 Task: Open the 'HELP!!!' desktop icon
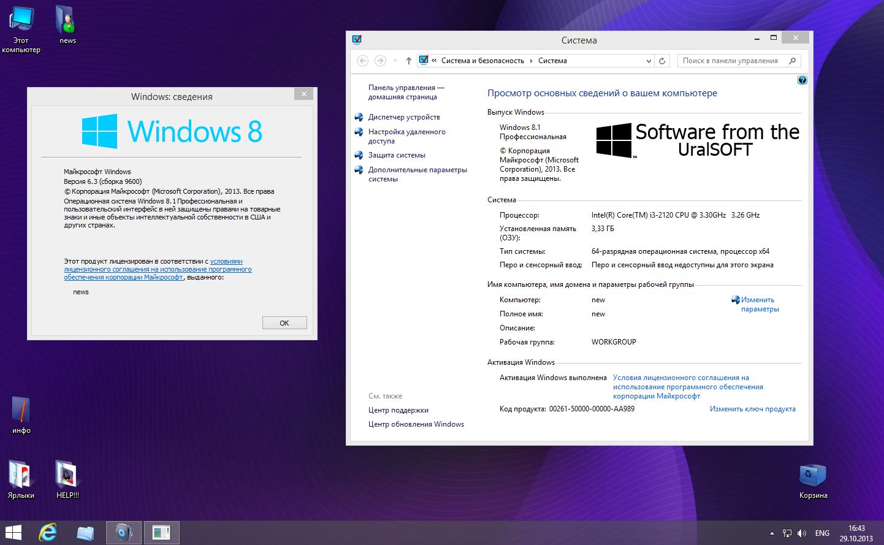pos(67,479)
